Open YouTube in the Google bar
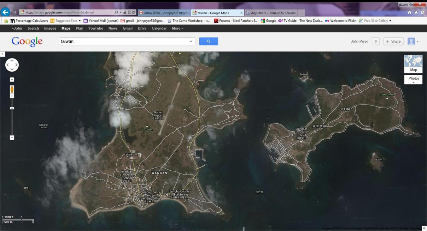This screenshot has width=427, height=231. (x=95, y=29)
